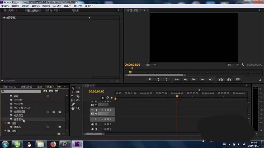
Task: Click the Lift button in program monitor
Action: 221,80
